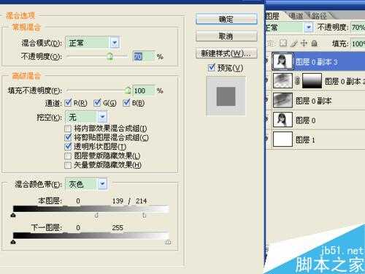365x274 pixels.
Task: Toggle the B(B) channel checkbox
Action: [x=126, y=103]
